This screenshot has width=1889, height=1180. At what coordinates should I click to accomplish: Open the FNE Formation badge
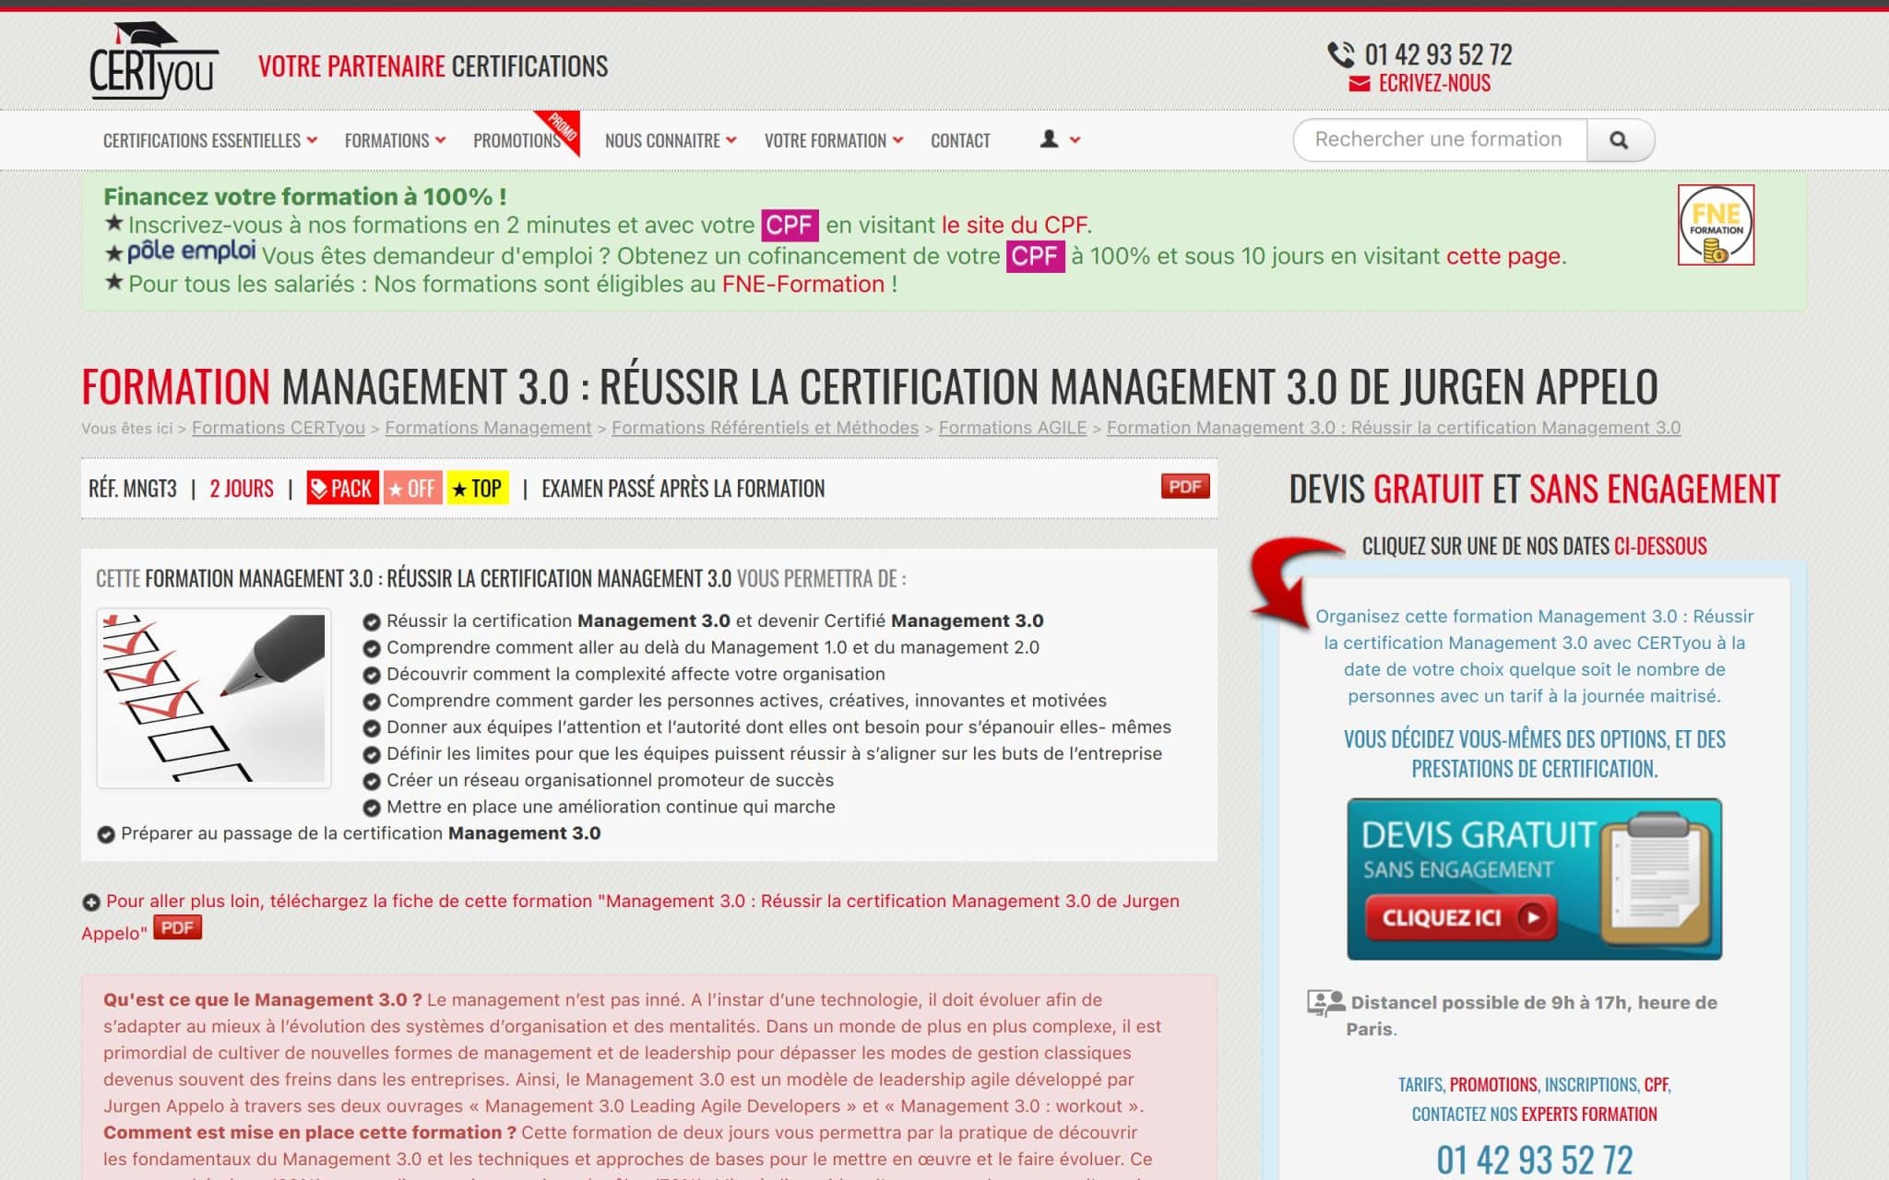[1716, 225]
